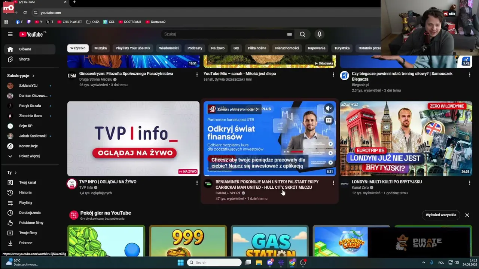Open the YouTube guide hamburger menu
Image resolution: width=479 pixels, height=269 pixels.
[10, 34]
